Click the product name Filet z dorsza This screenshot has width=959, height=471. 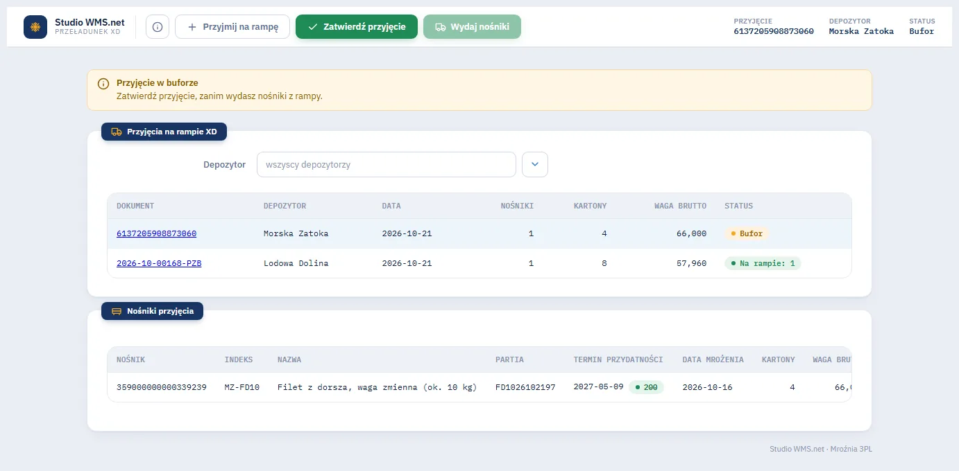[377, 387]
